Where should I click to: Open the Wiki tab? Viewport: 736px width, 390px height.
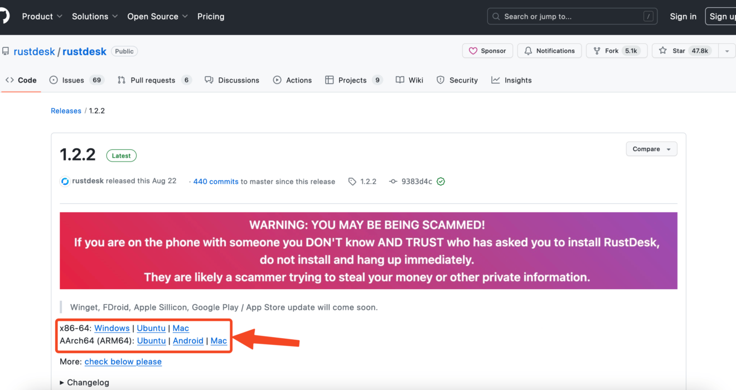[409, 80]
